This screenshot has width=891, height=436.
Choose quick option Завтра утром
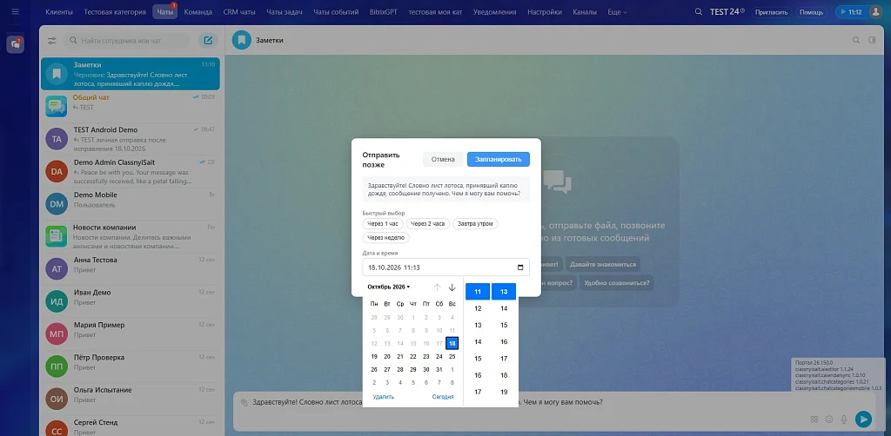click(x=475, y=223)
